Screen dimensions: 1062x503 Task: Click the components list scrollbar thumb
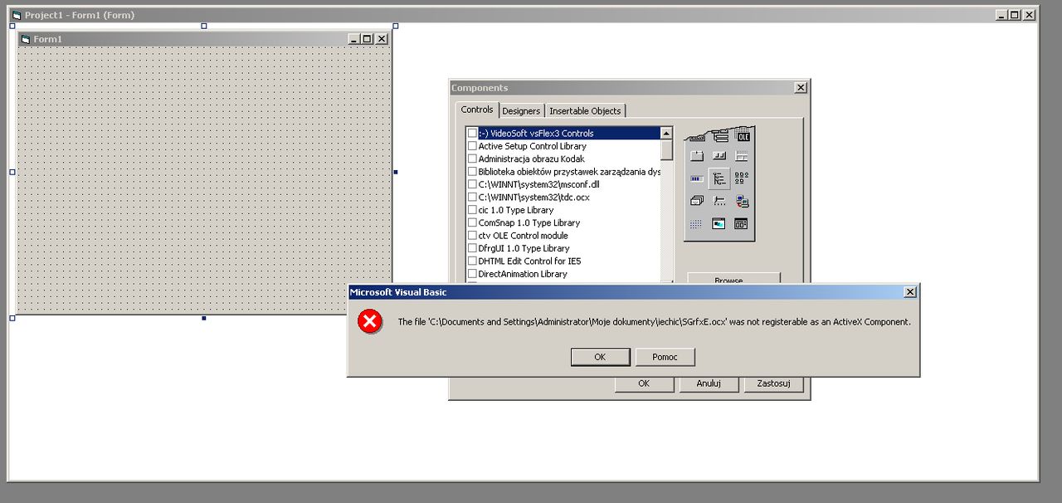pyautogui.click(x=666, y=149)
